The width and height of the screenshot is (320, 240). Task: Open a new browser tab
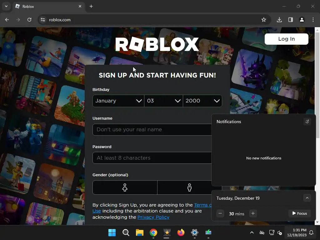91,6
